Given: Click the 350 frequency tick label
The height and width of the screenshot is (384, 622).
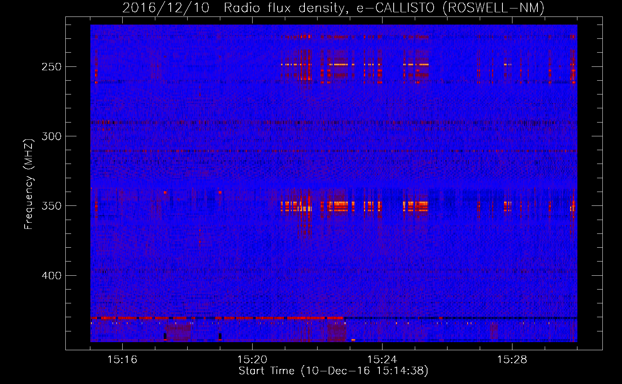Looking at the screenshot, I should [52, 206].
